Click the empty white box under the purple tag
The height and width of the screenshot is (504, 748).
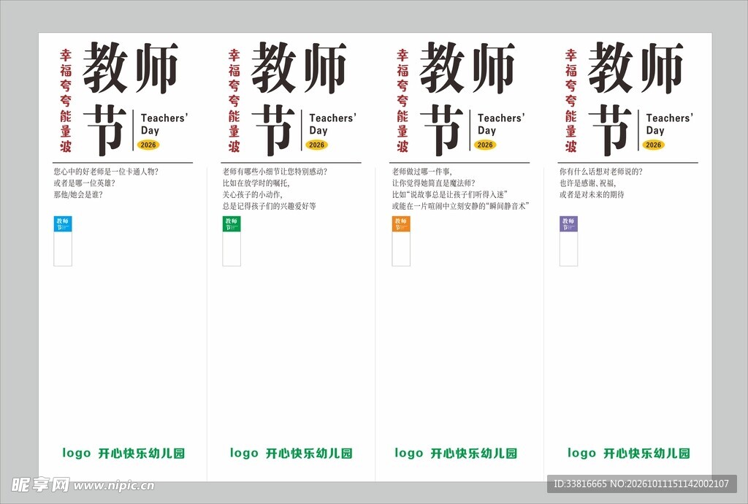[x=568, y=249]
